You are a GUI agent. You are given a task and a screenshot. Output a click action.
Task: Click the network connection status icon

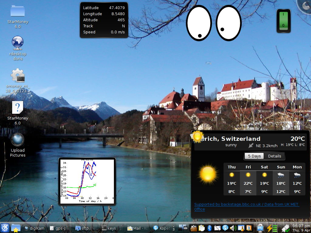(285, 229)
